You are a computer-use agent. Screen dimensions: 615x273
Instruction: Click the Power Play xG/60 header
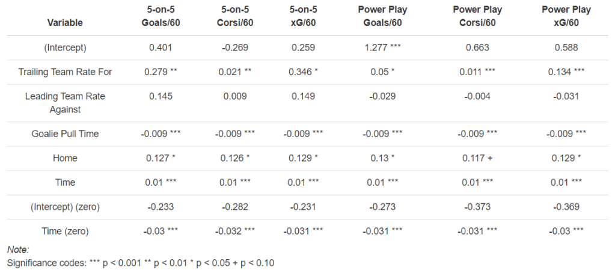pyautogui.click(x=566, y=16)
